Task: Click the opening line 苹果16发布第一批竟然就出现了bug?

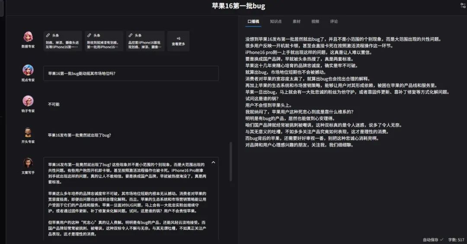Action: coord(79,135)
